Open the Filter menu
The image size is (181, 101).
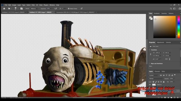point(33,5)
